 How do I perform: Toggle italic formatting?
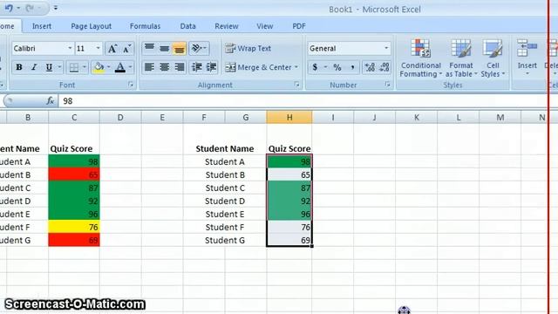coord(34,67)
